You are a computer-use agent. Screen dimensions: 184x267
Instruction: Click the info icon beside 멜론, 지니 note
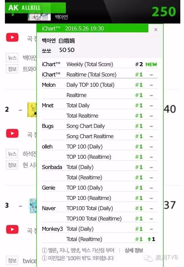point(44,250)
